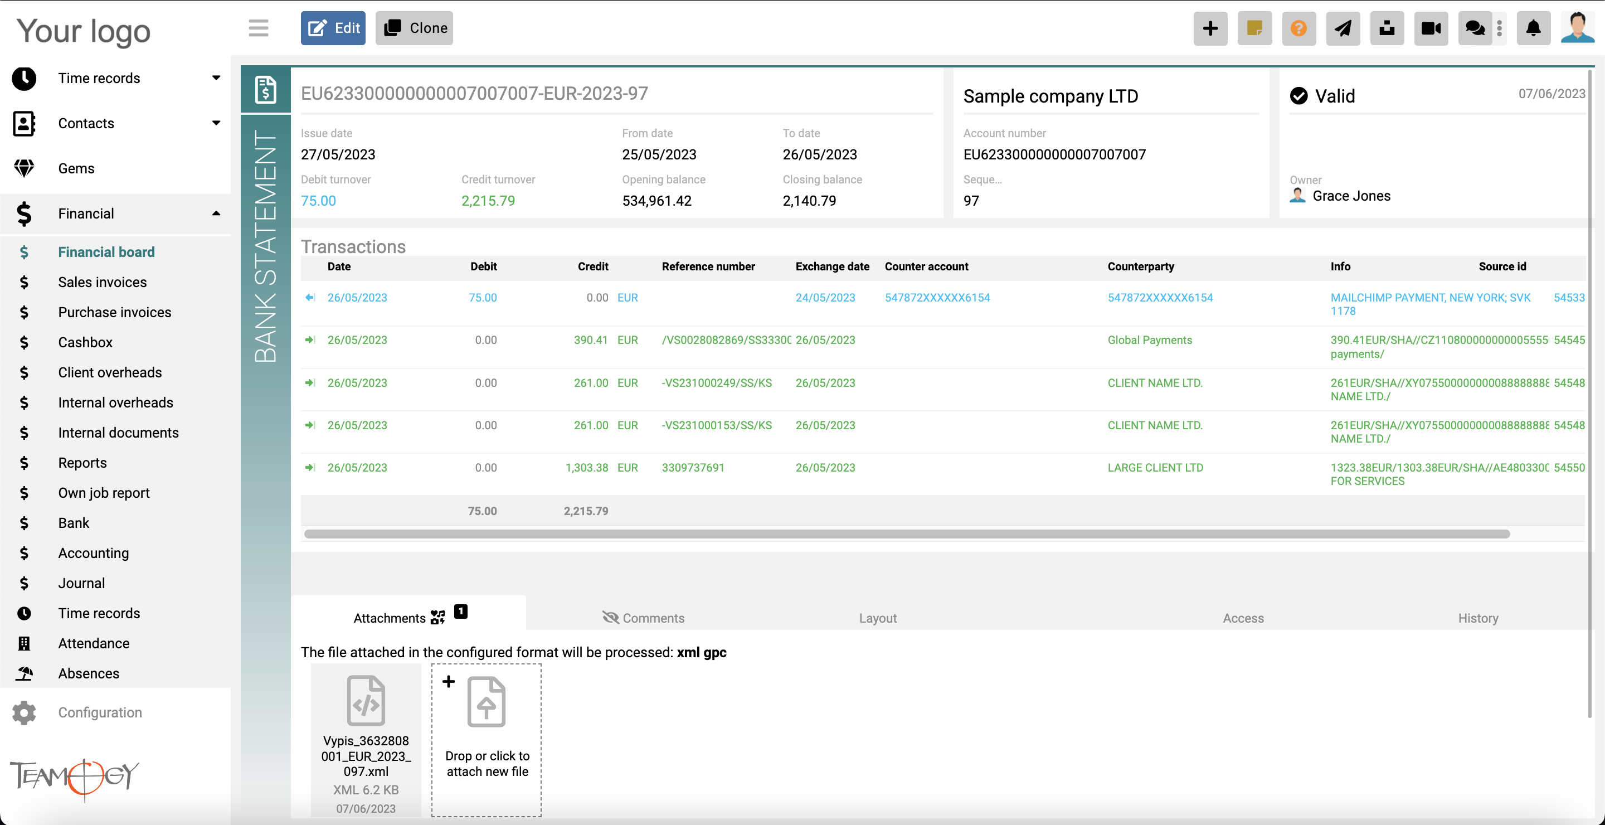Switch to the Comments tab

[x=643, y=618]
